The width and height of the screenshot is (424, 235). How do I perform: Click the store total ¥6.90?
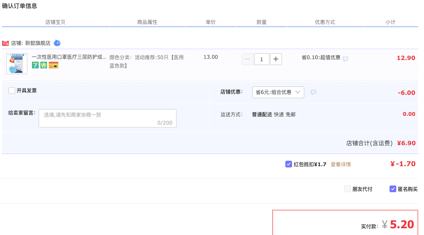point(406,143)
